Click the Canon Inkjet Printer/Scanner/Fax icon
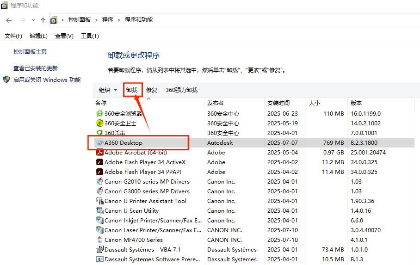 [99, 220]
